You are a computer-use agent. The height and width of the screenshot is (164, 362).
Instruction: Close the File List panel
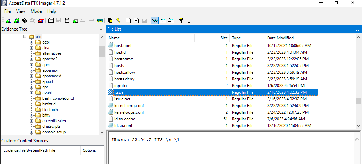358,29
